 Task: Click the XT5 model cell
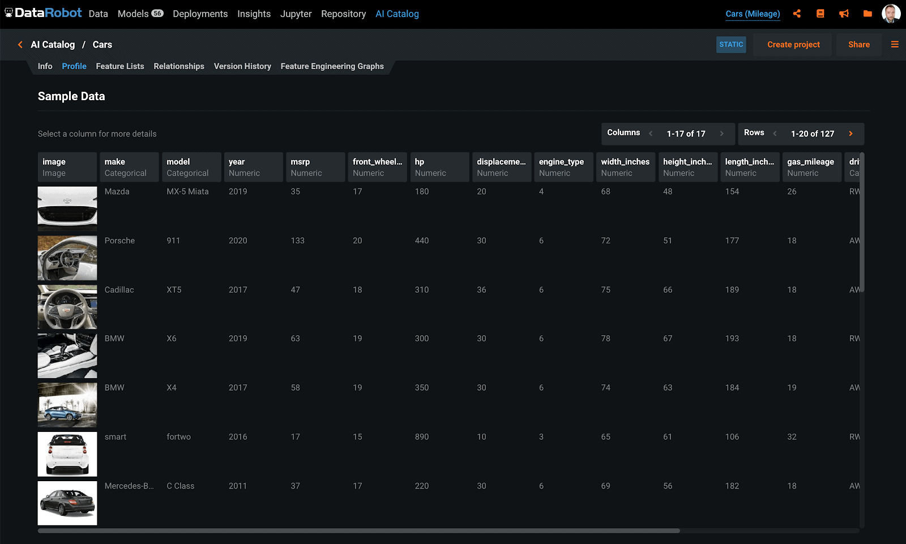point(174,290)
